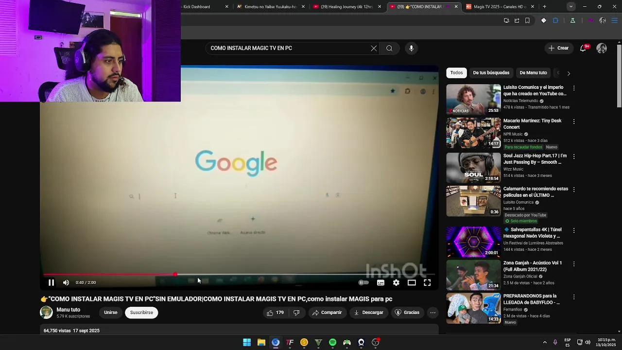This screenshot has width=622, height=350.
Task: Open a new browser tab
Action: click(544, 7)
